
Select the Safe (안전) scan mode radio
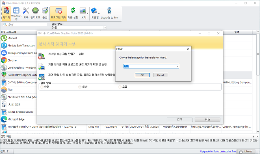(x=42, y=87)
